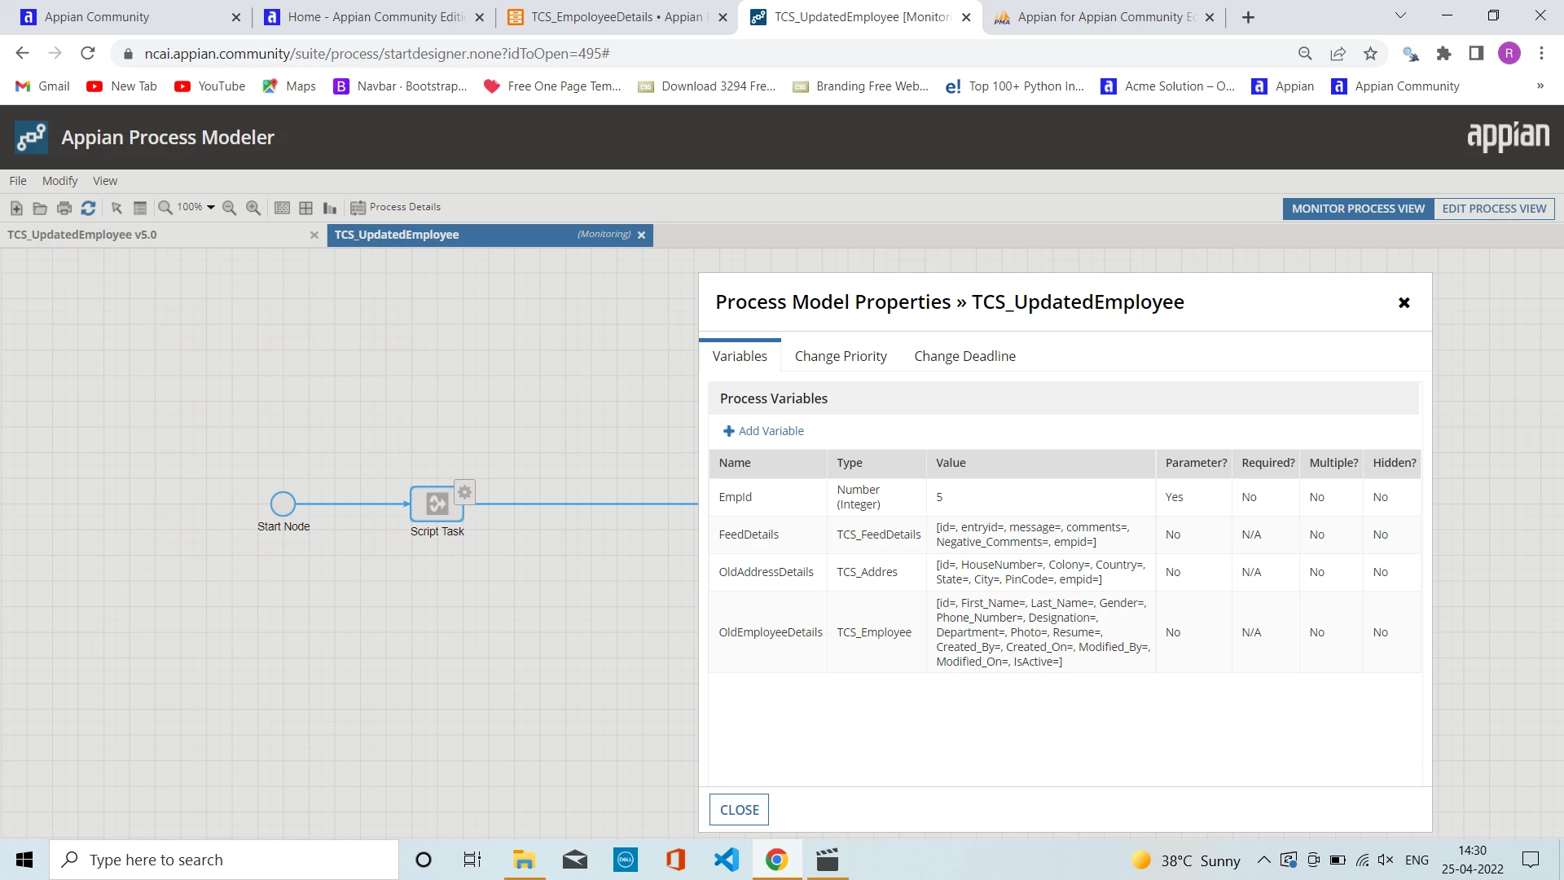Toggle the grid layout icon
This screenshot has height=880, width=1564.
coord(306,208)
